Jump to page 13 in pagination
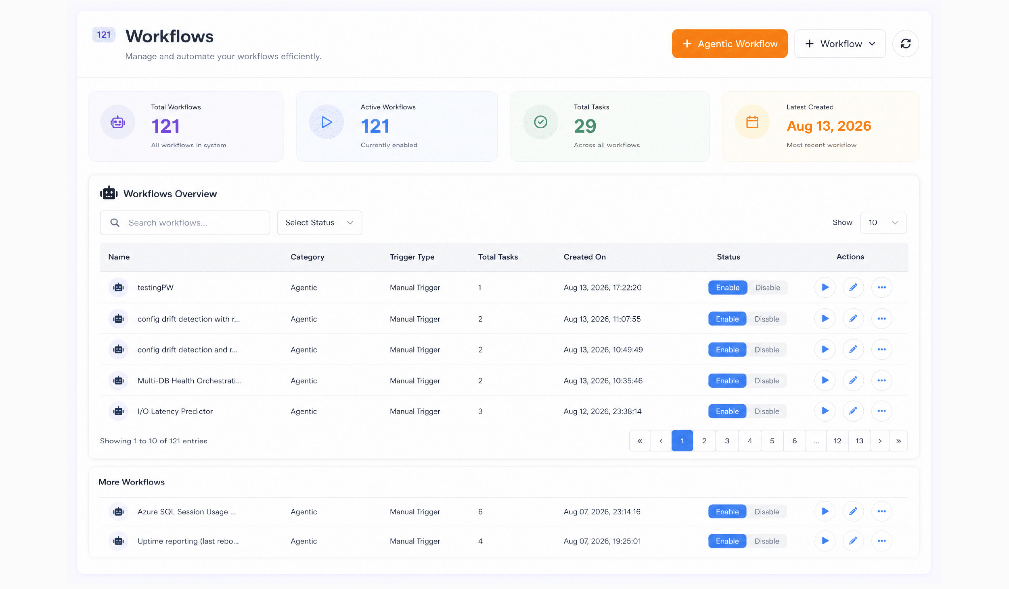The height and width of the screenshot is (589, 1009). click(859, 441)
